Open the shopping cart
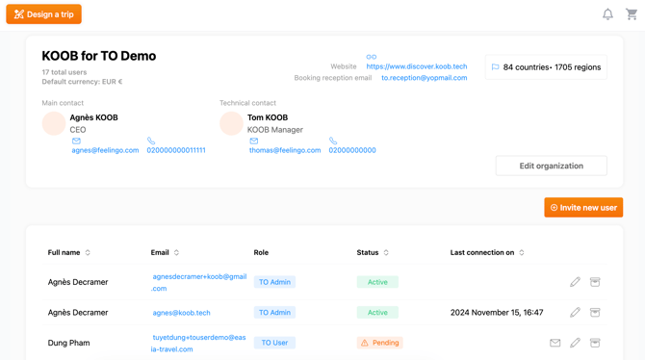645x360 pixels. pyautogui.click(x=632, y=14)
